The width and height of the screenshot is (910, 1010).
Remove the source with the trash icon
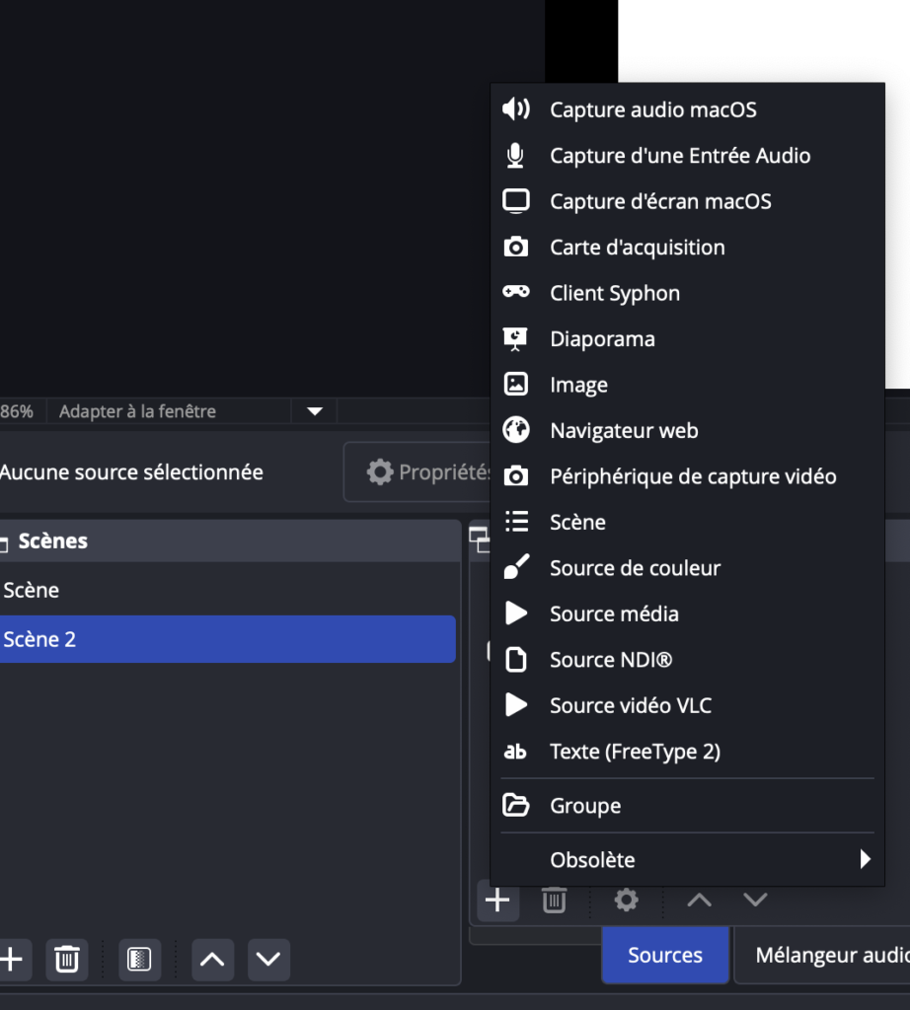(x=554, y=900)
